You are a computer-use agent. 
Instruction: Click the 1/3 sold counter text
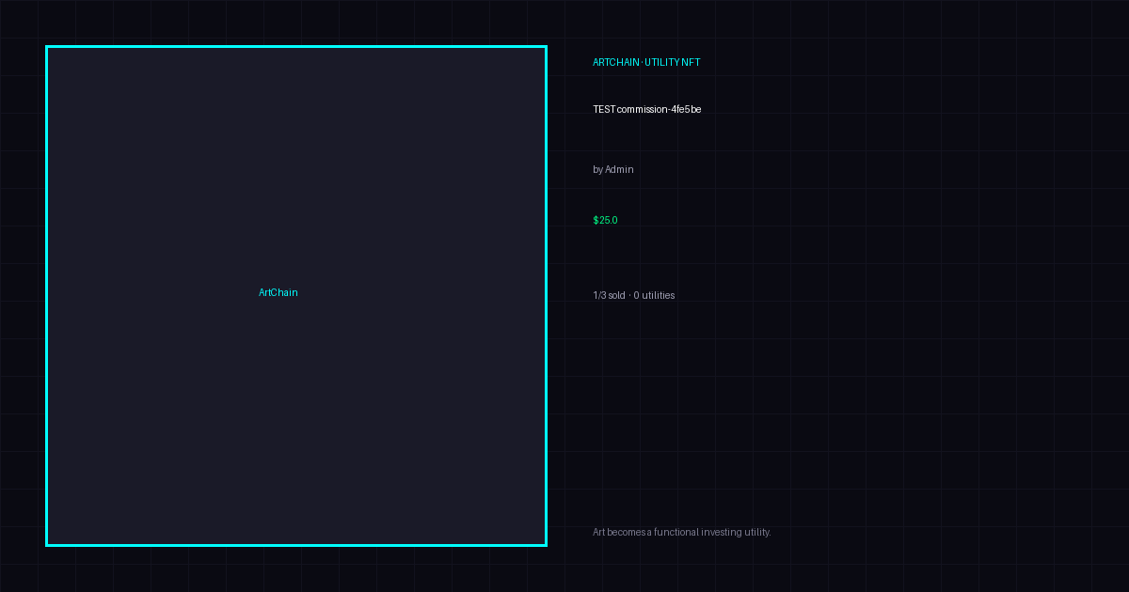pyautogui.click(x=609, y=296)
